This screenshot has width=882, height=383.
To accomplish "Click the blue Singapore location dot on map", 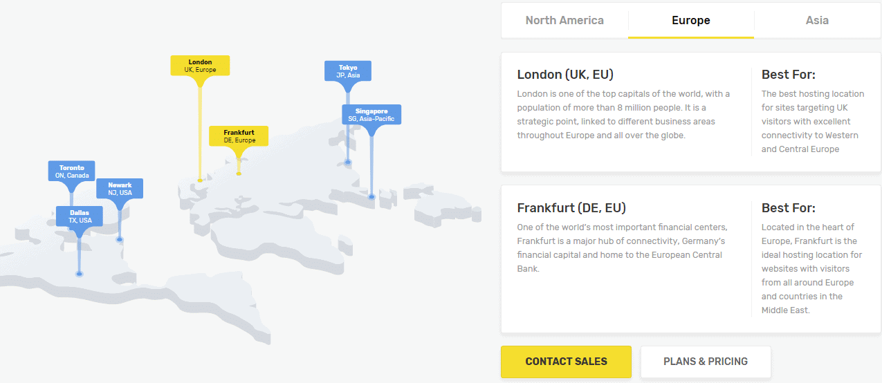I will coord(371,197).
